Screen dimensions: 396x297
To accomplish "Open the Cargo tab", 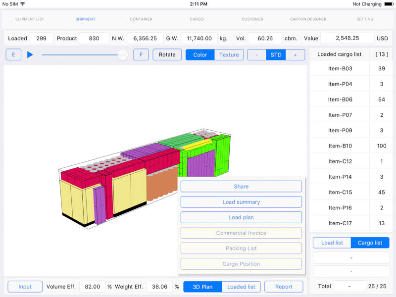I will [197, 19].
